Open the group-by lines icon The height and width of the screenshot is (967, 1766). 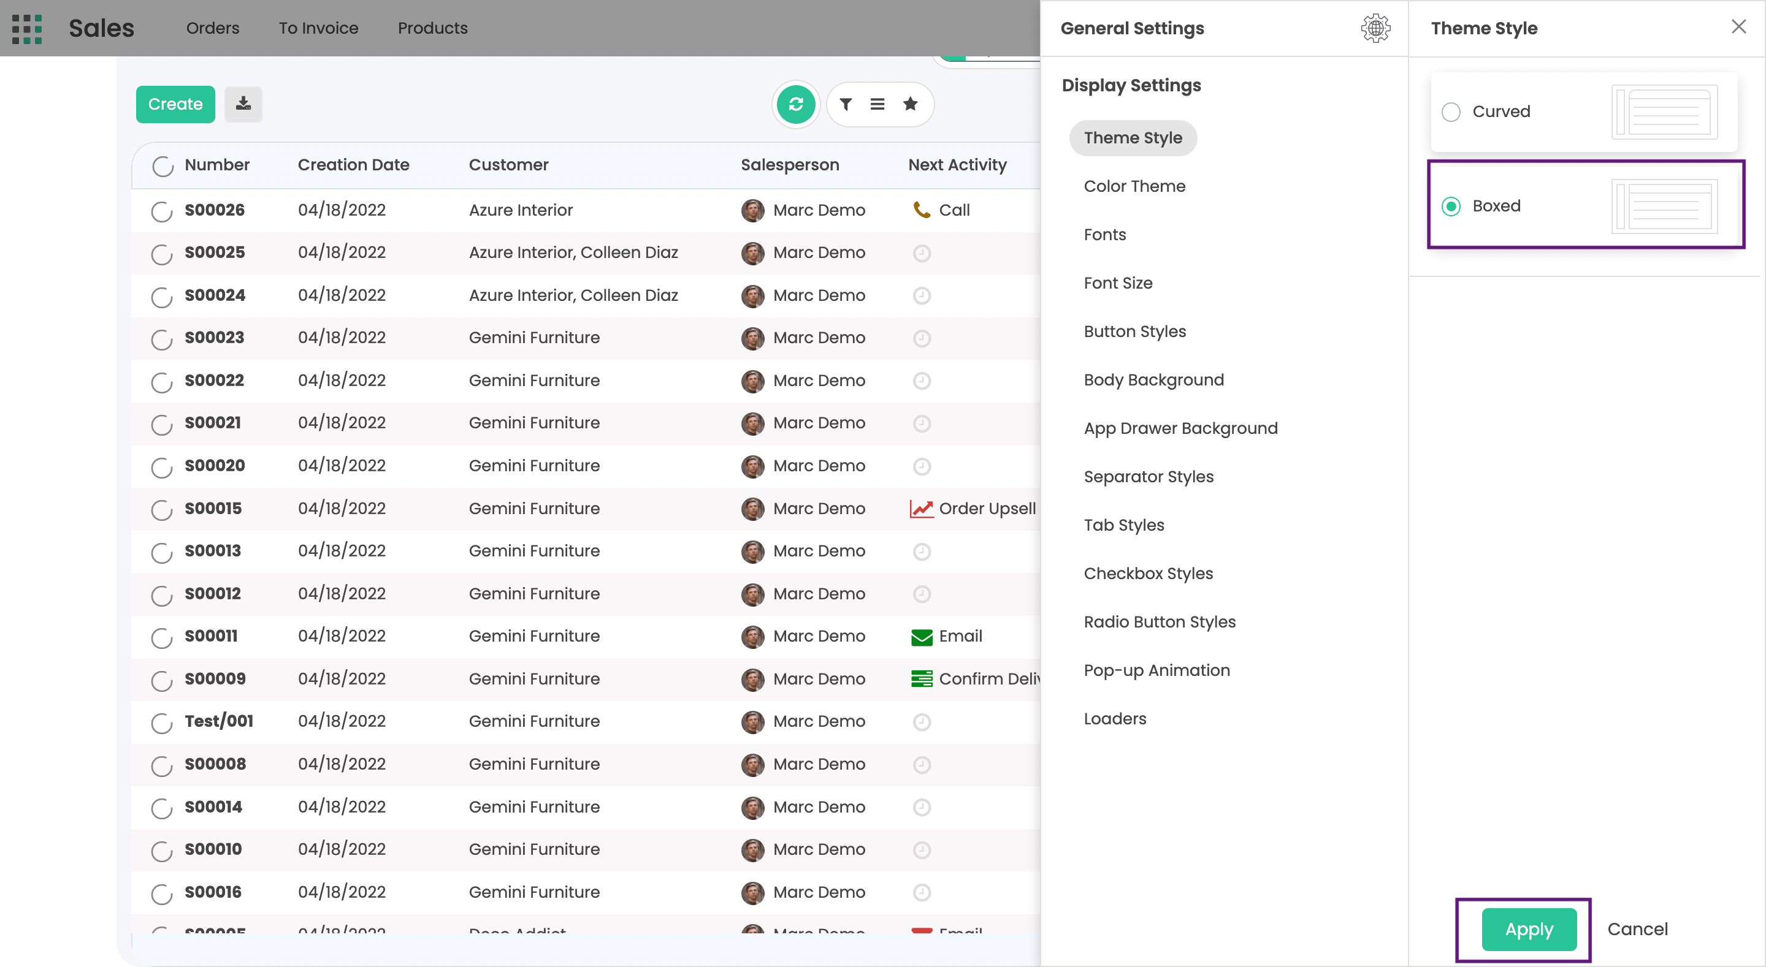(x=877, y=104)
